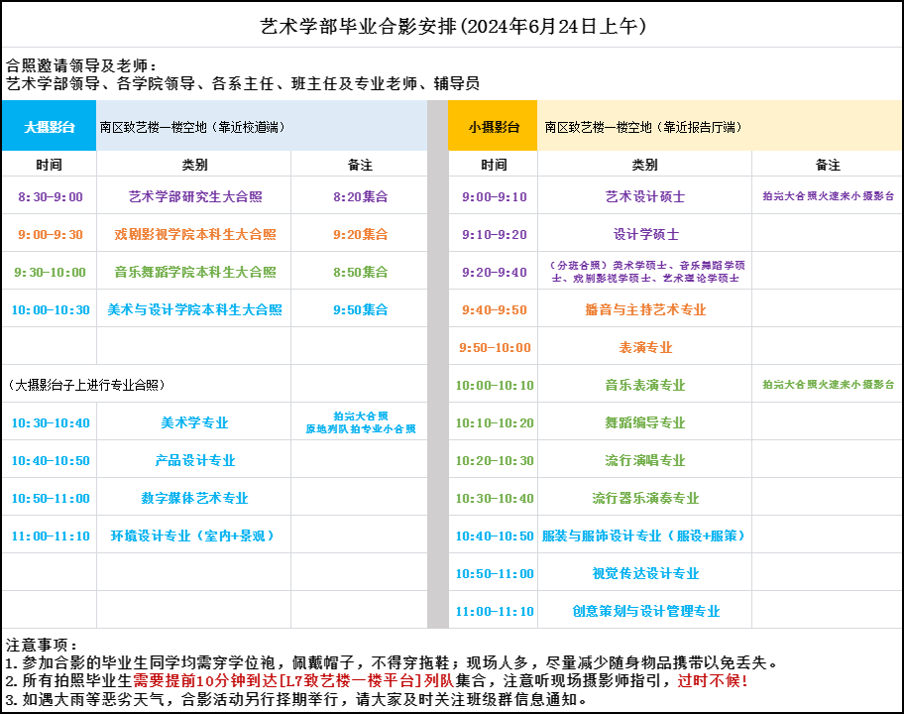
Task: Select the 艺术设计硕士 cell
Action: pos(644,197)
